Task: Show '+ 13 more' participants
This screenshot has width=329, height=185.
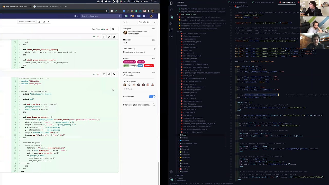Action: tap(128, 89)
